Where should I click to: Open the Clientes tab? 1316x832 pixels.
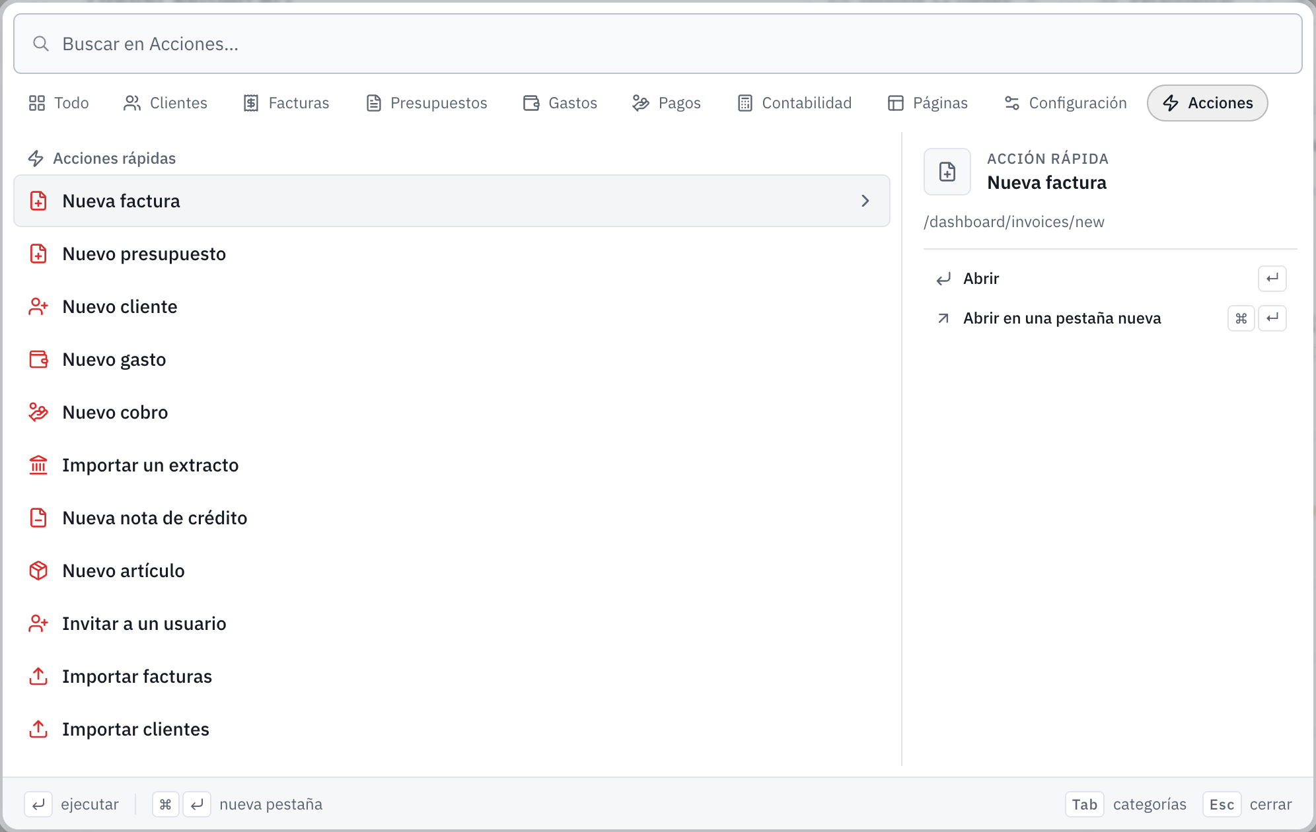165,103
